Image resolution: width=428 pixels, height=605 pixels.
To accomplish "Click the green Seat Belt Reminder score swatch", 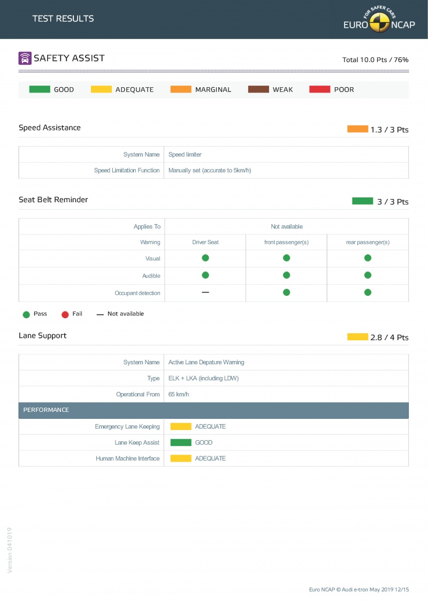I will [362, 201].
